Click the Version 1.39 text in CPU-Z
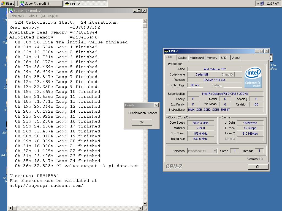Image resolution: width=282 pixels, height=211 pixels. point(256,159)
